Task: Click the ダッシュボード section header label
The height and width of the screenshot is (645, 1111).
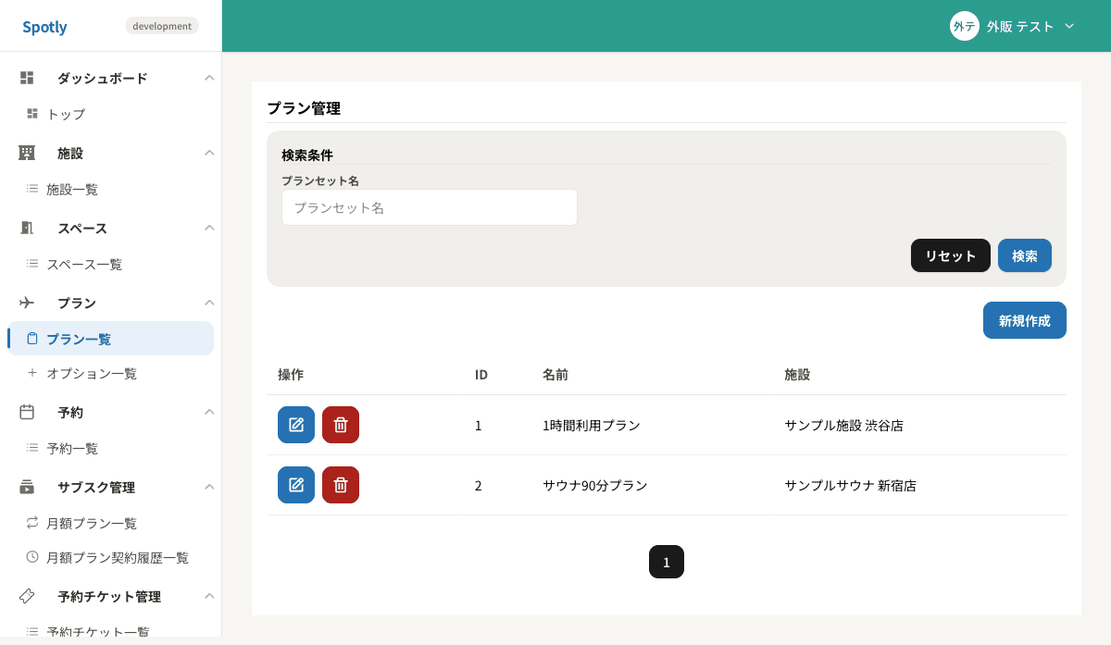Action: (x=103, y=78)
